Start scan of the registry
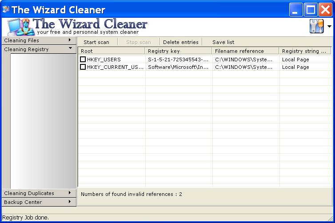 pos(96,42)
